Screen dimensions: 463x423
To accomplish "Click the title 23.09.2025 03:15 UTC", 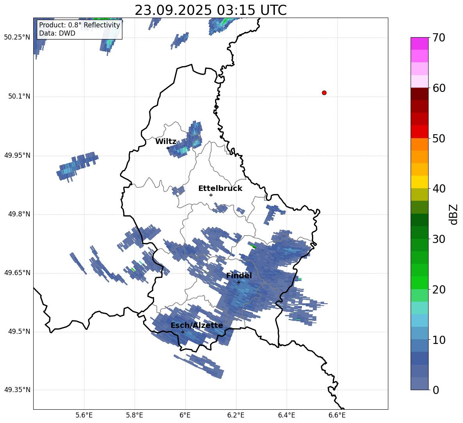I will (x=210, y=10).
